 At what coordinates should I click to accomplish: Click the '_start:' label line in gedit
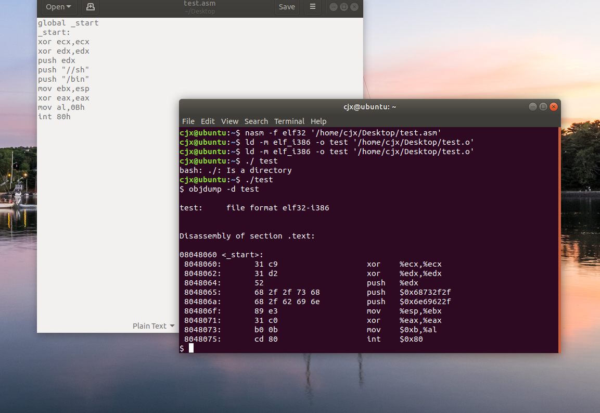[54, 32]
